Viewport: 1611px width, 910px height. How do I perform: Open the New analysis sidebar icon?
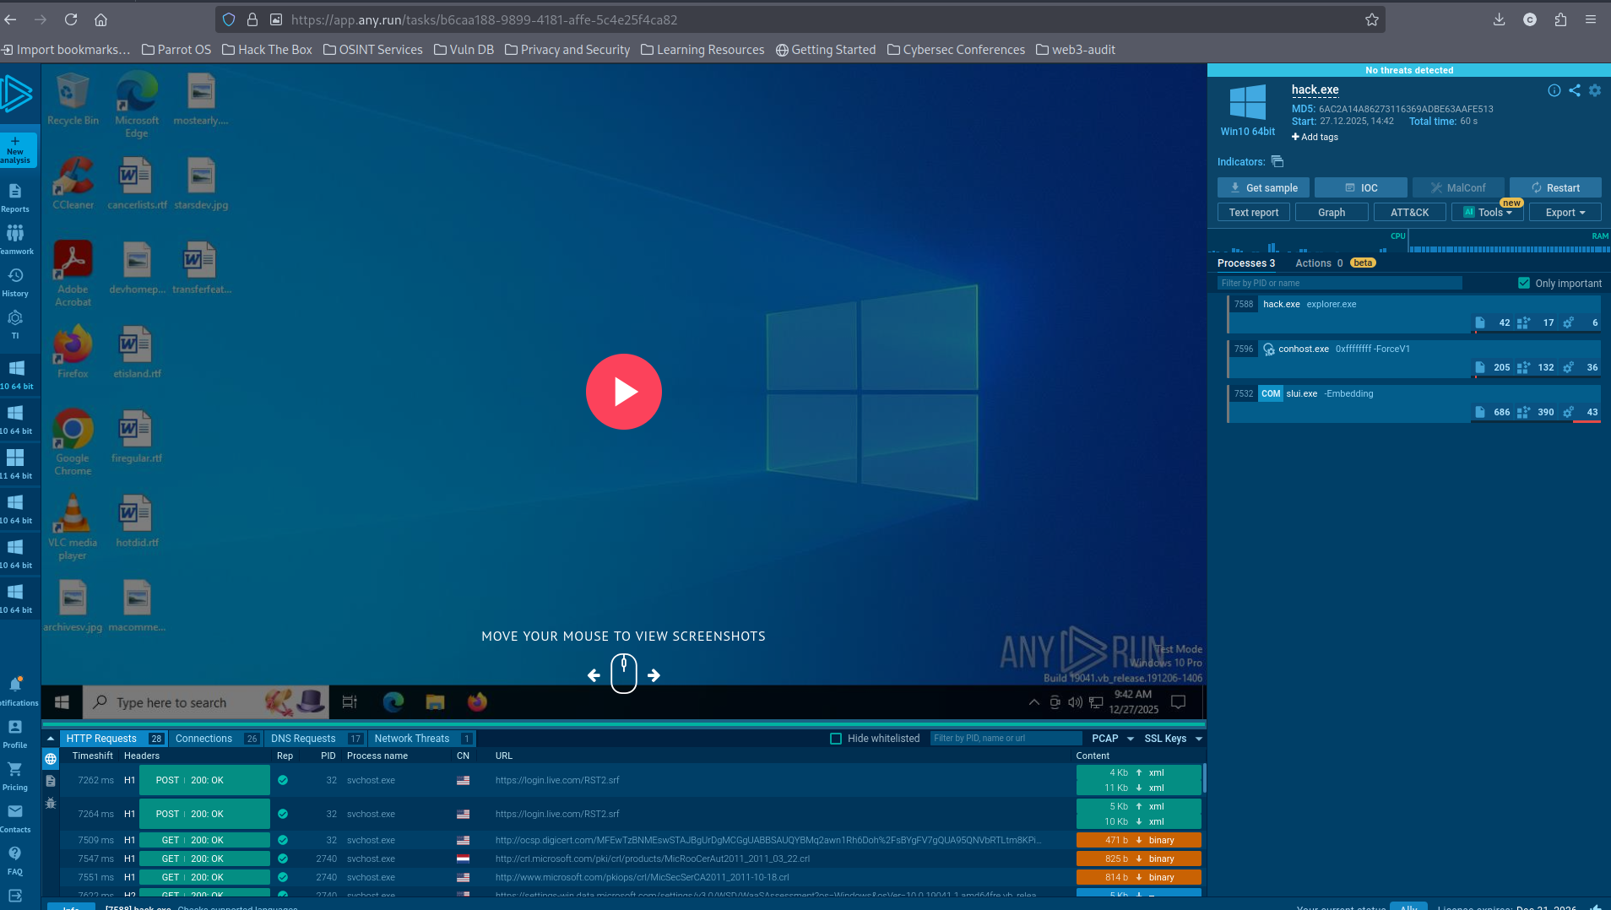[x=16, y=149]
